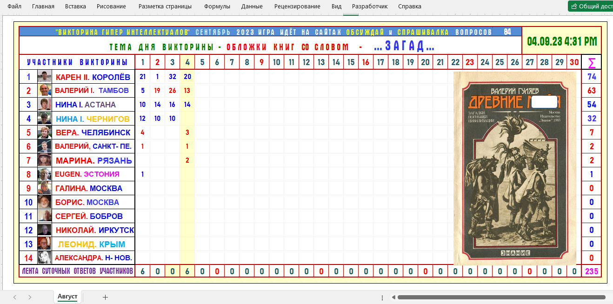Select Нина Астана's total score 54
The height and width of the screenshot is (304, 613).
592,105
